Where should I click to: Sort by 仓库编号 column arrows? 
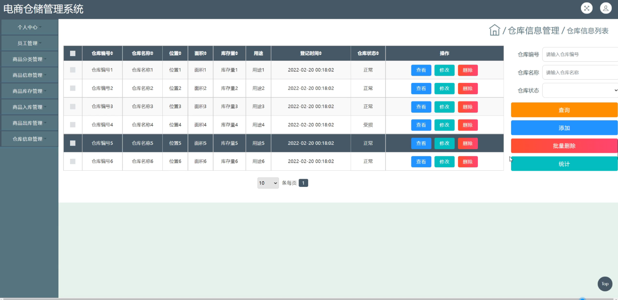(x=112, y=53)
